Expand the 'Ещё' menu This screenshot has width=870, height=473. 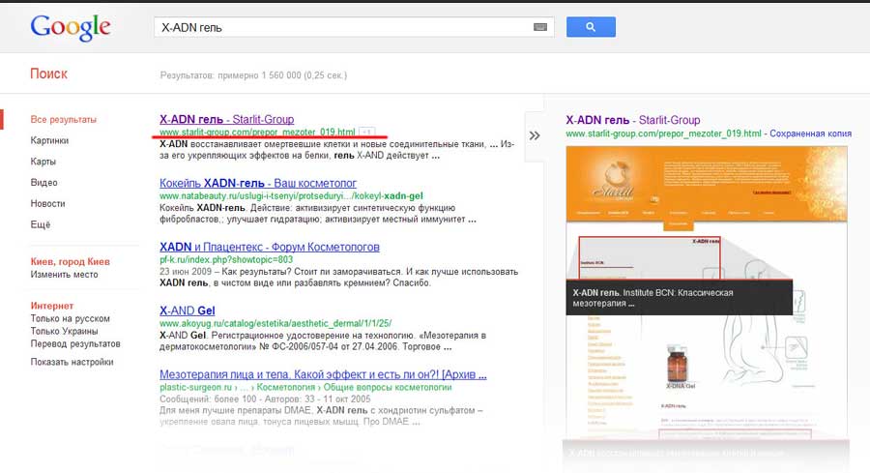[40, 224]
